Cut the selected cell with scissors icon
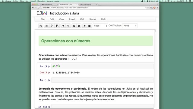This screenshot has width=193, height=109. (47, 26)
